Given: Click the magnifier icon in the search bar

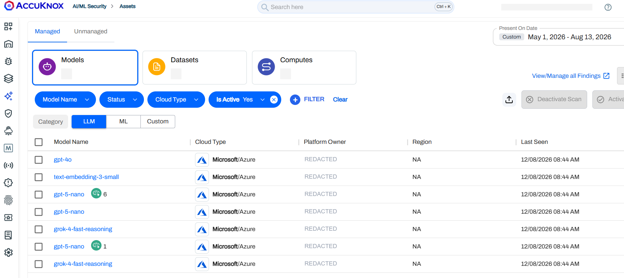Looking at the screenshot, I should tap(265, 7).
